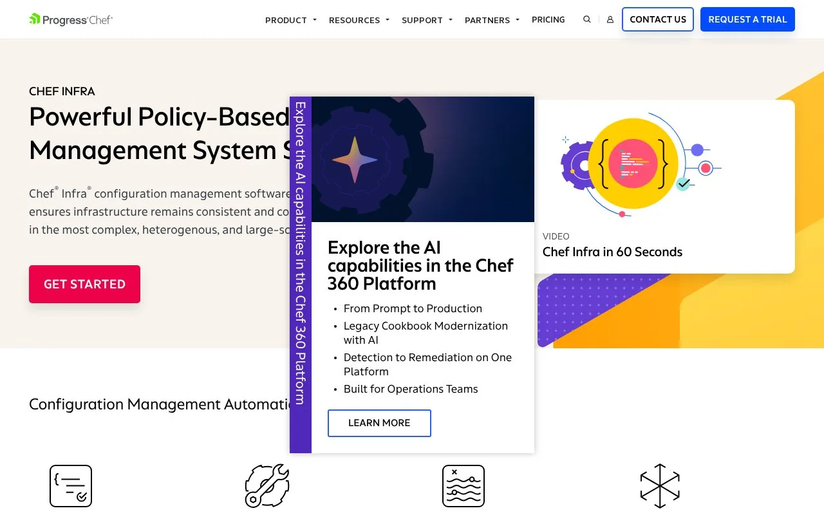The height and width of the screenshot is (515, 824).
Task: Collapse the purple vertical Chef 360 tab
Action: pyautogui.click(x=301, y=275)
